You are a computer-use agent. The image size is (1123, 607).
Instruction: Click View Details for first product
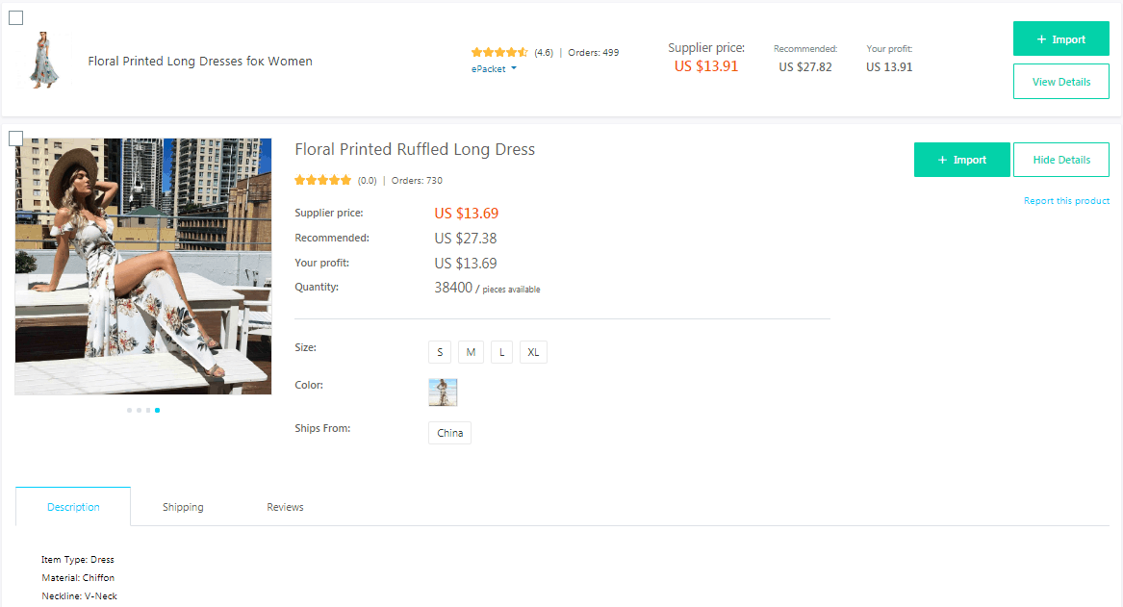[1060, 82]
